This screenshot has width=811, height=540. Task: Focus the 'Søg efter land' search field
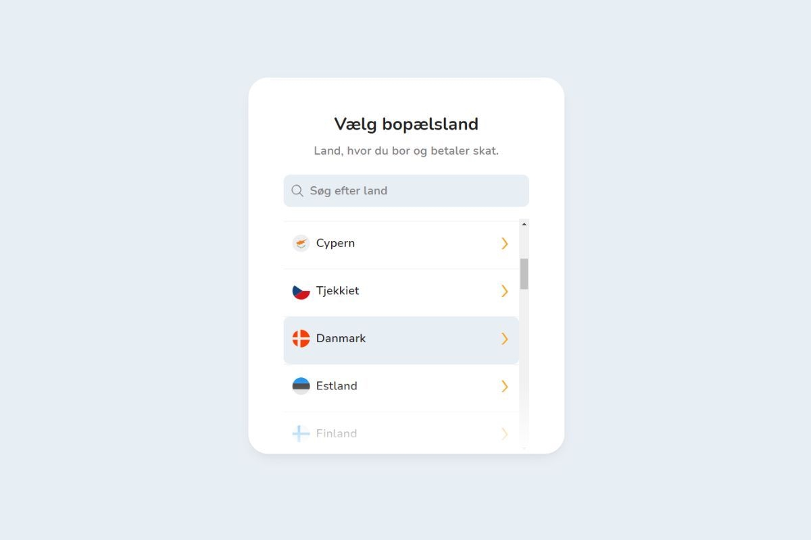(x=412, y=191)
